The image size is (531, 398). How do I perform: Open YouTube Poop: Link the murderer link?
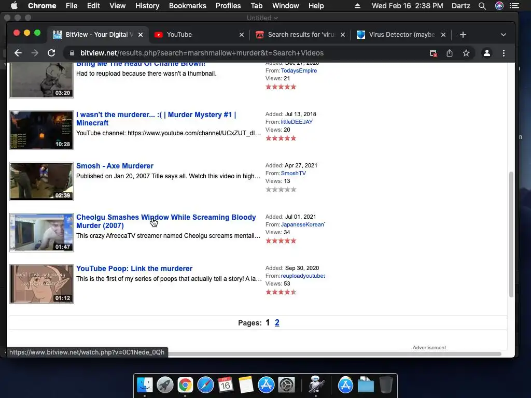[134, 268]
